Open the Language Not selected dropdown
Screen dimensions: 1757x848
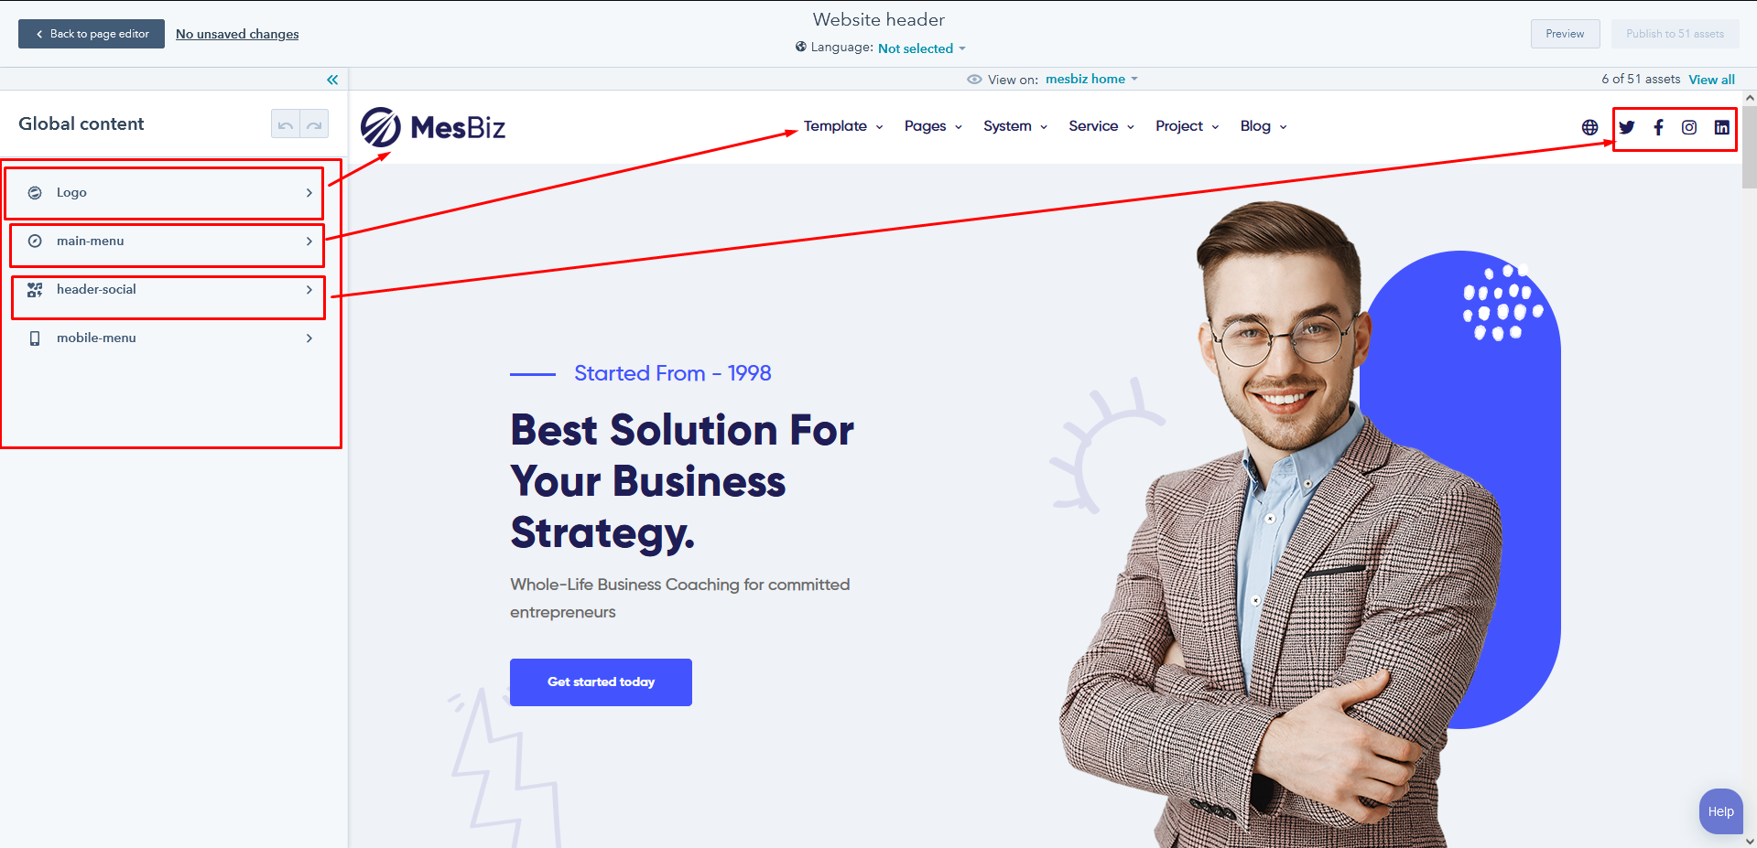pyautogui.click(x=921, y=48)
